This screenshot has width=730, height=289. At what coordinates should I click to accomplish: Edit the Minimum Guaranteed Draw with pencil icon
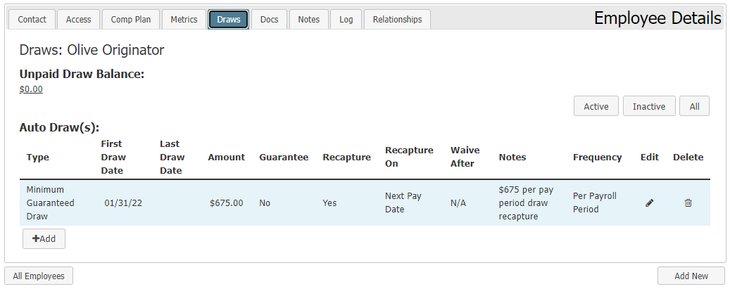(650, 203)
